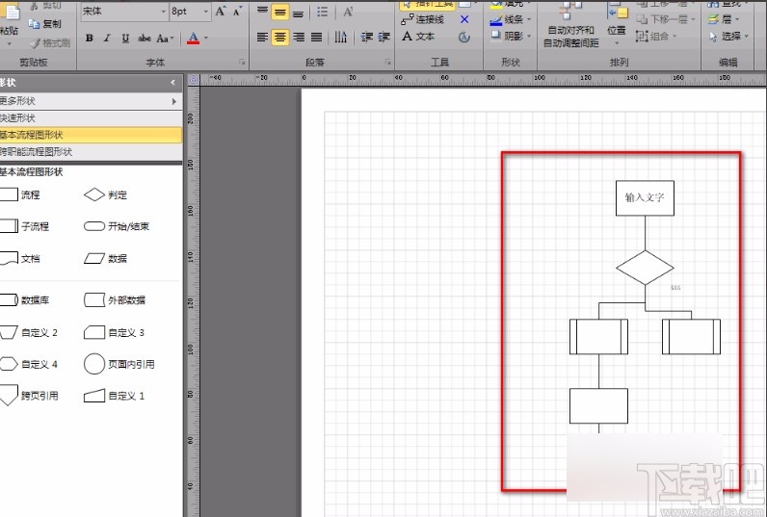Click the grow font size icon
Image resolution: width=767 pixels, height=517 pixels.
pyautogui.click(x=221, y=12)
